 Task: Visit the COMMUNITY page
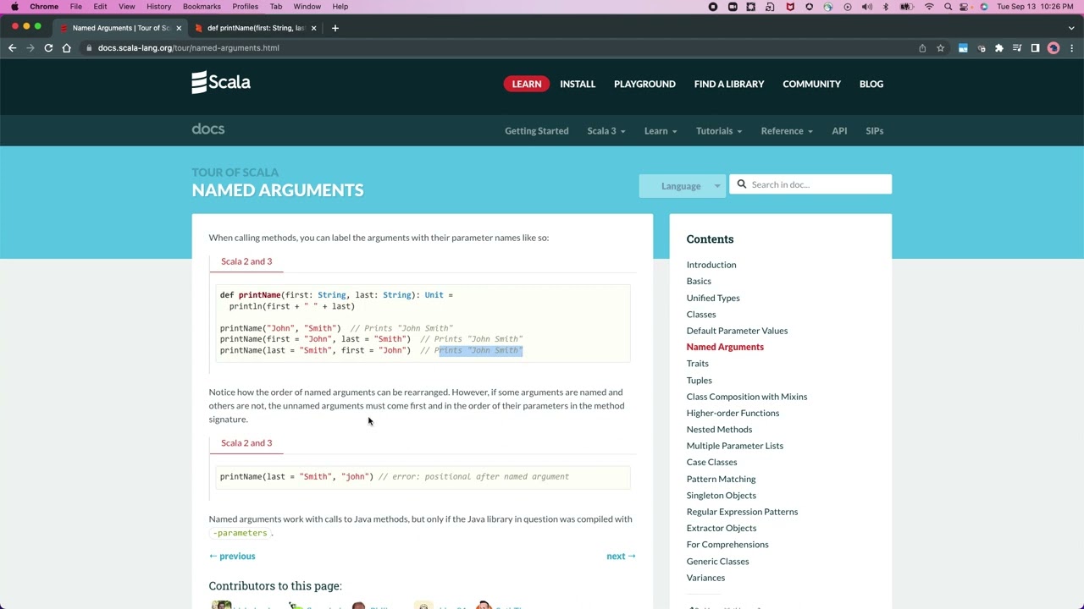[811, 84]
